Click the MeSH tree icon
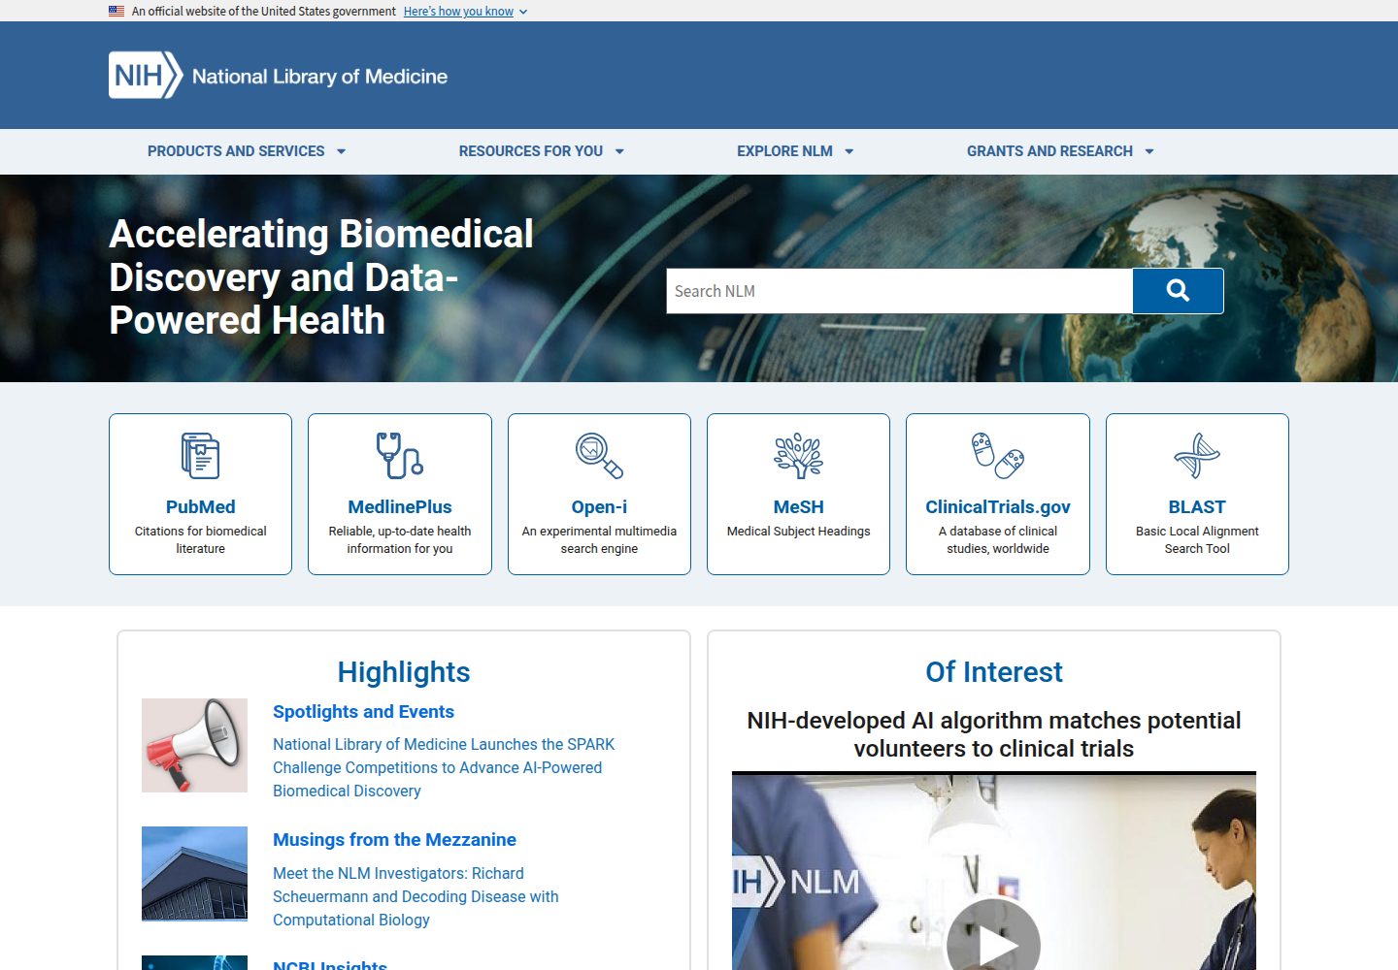Viewport: 1398px width, 970px height. click(798, 455)
